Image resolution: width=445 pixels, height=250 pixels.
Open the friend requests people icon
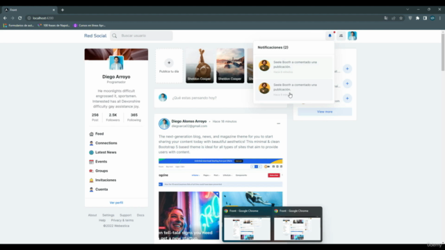click(x=341, y=35)
